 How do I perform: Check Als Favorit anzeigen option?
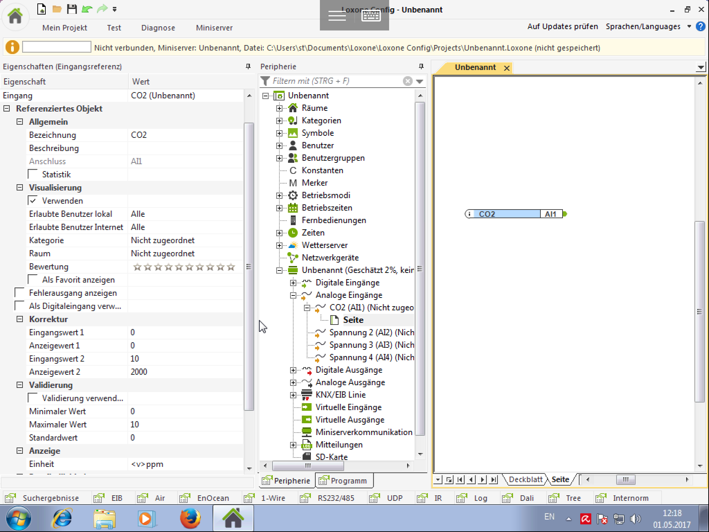(33, 280)
